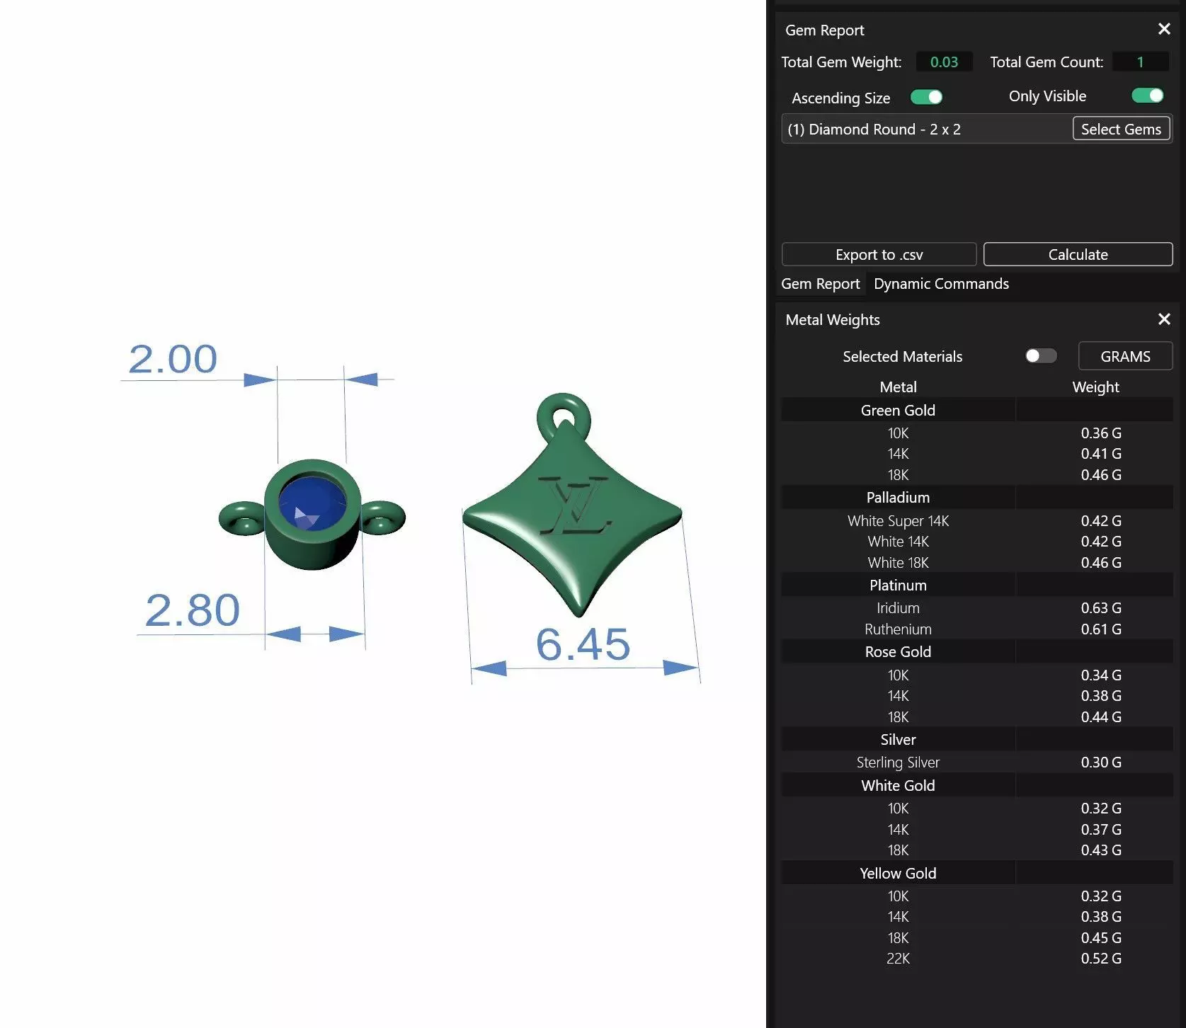Toggle the Only Visible switch
The height and width of the screenshot is (1028, 1186).
point(1147,96)
